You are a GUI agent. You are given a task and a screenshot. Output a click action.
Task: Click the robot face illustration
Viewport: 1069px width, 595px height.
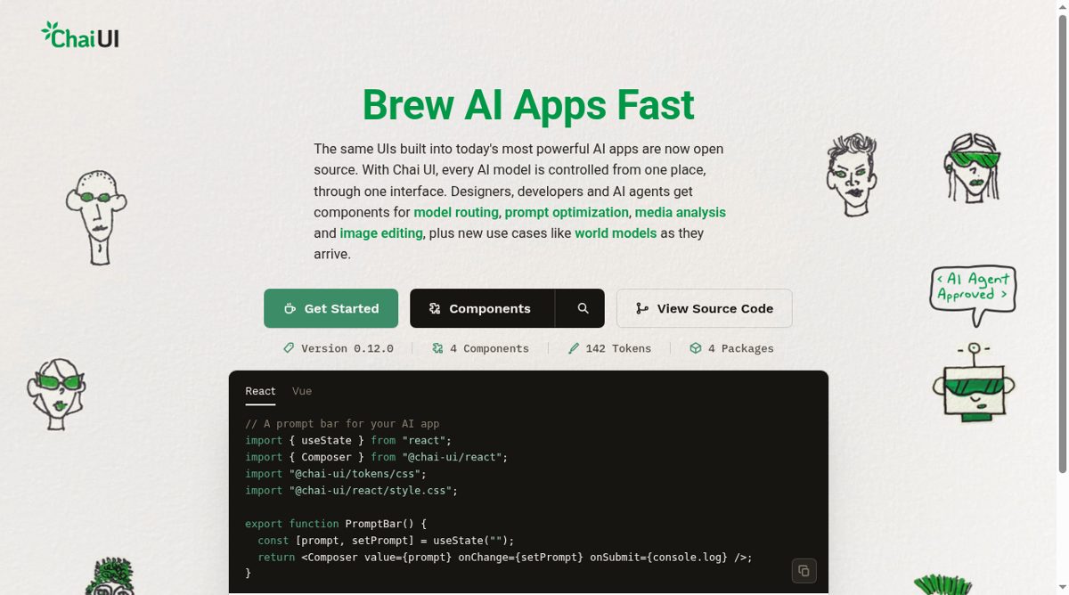tap(974, 383)
